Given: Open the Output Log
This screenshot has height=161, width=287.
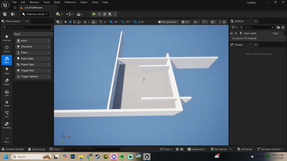Looking at the screenshot, I should pyautogui.click(x=36, y=149).
